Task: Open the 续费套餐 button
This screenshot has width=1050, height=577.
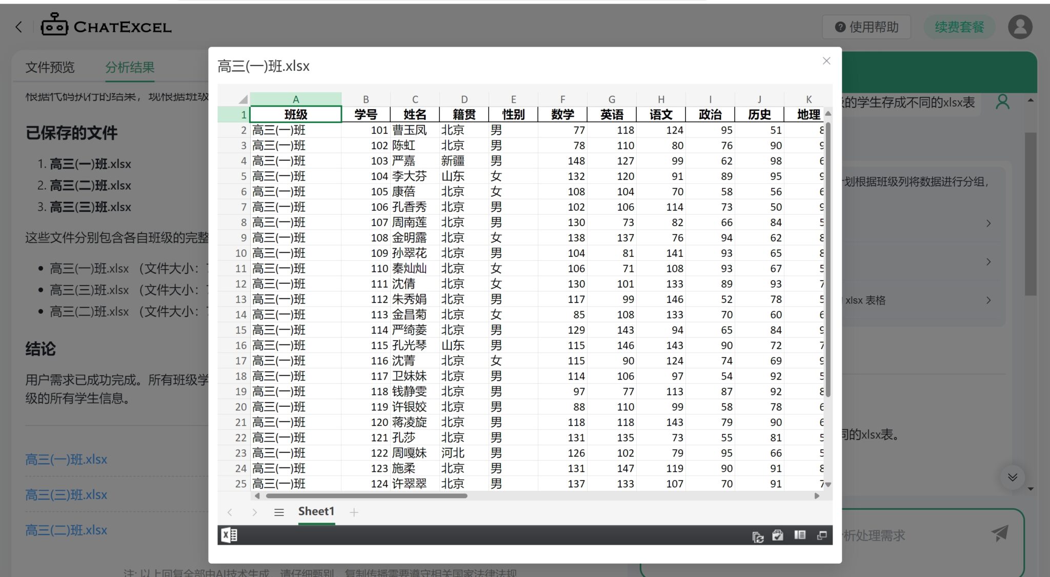Action: 959,27
